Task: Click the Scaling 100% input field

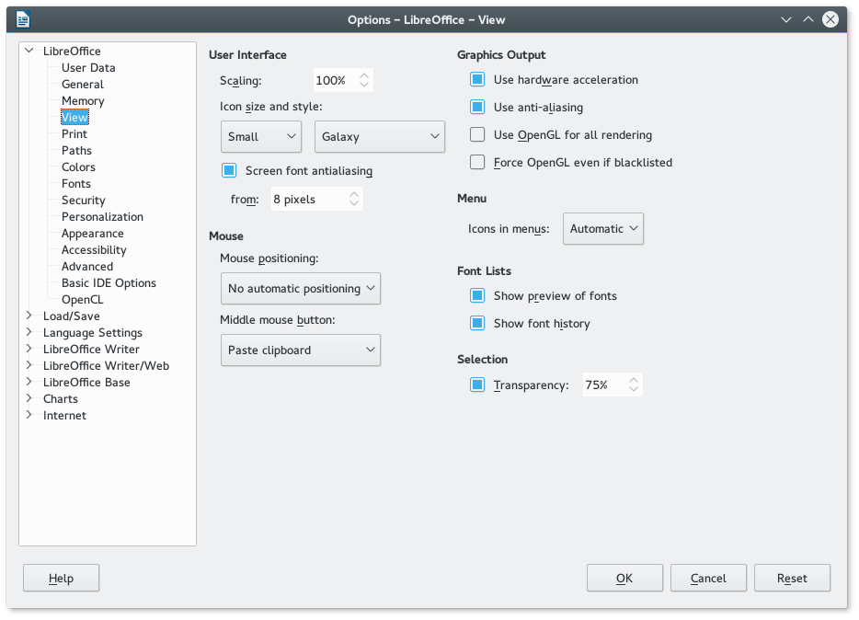Action: [336, 80]
